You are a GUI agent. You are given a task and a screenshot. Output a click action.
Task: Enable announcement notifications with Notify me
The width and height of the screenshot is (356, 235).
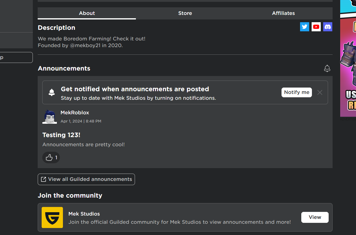[x=296, y=92]
